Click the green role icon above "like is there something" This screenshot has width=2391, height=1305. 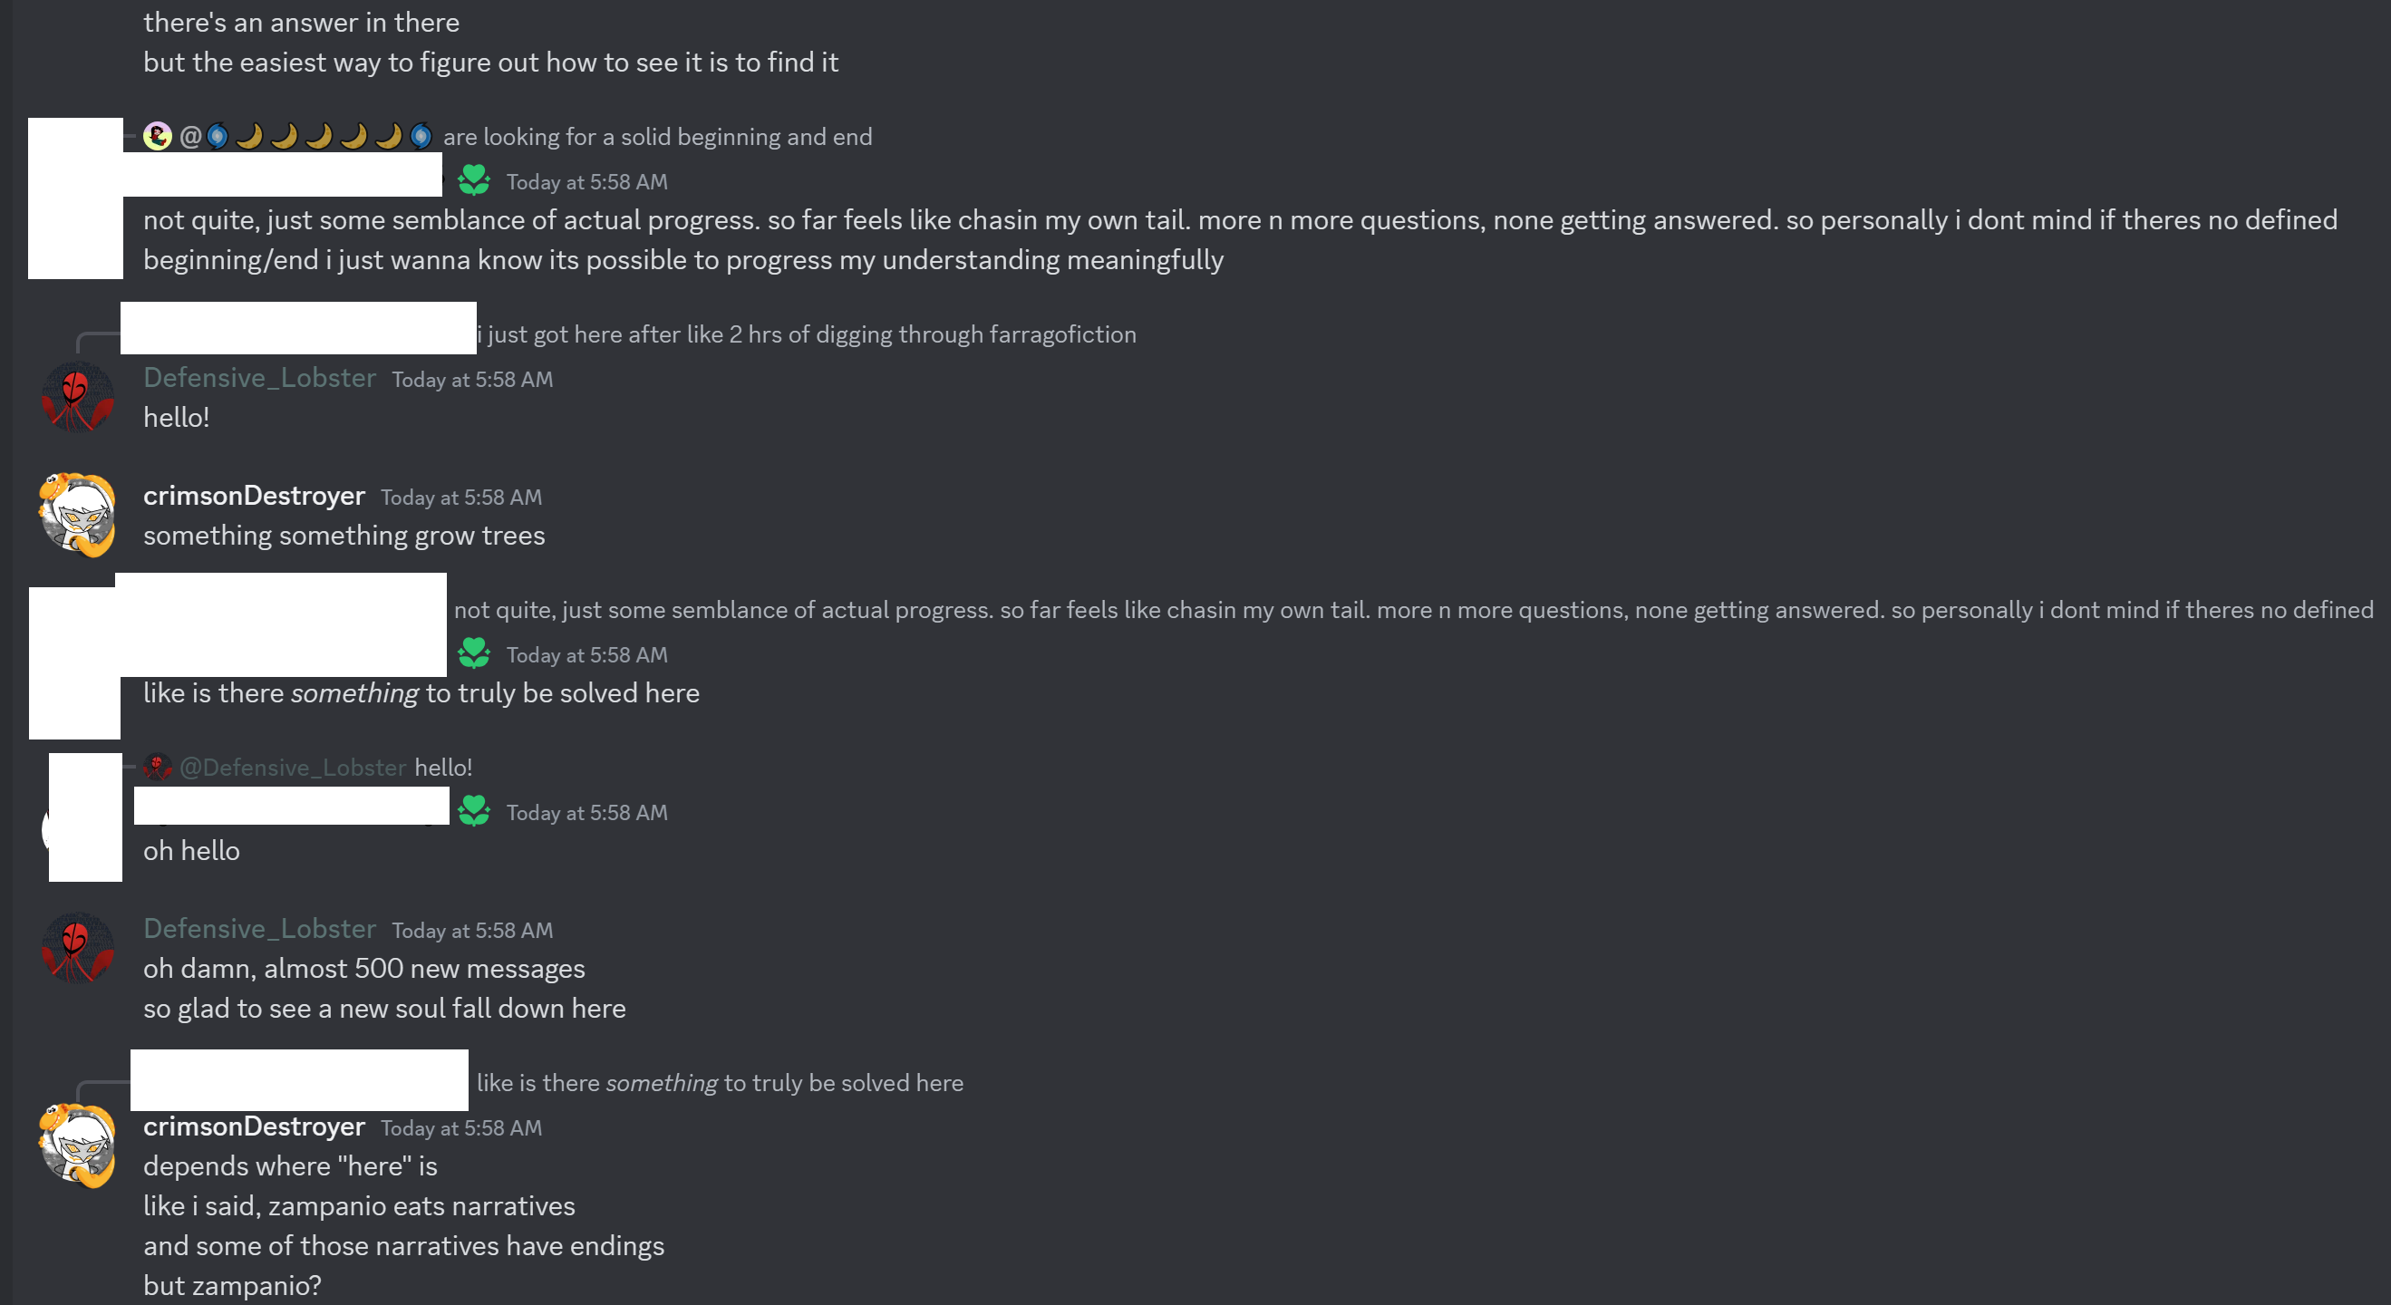[x=473, y=653]
